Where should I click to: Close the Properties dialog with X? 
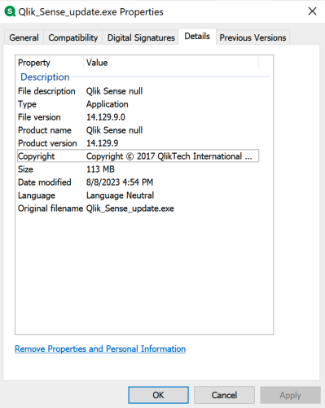tap(312, 11)
